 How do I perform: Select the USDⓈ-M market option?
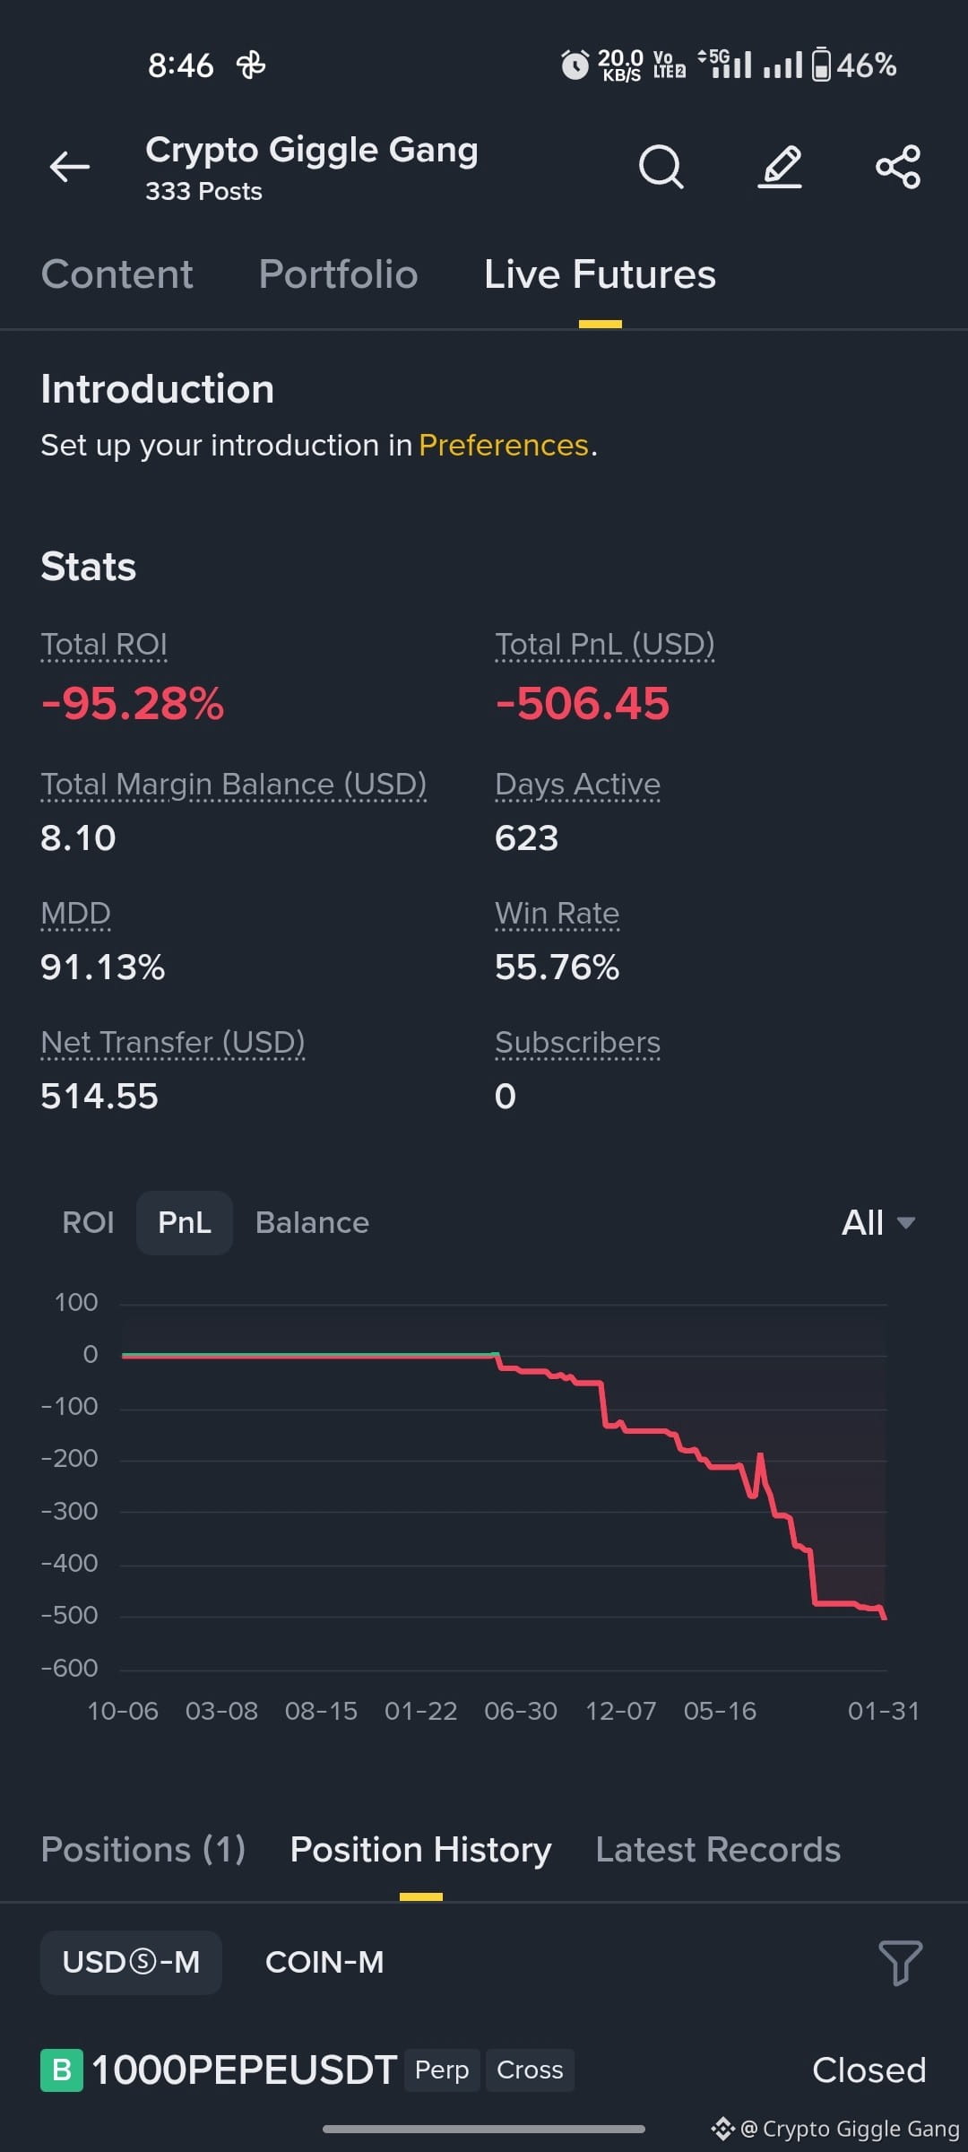[x=131, y=1962]
